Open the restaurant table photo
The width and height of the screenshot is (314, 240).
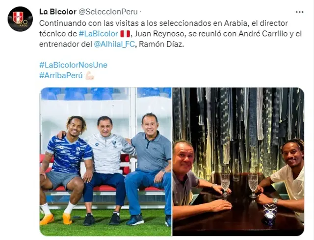pyautogui.click(x=238, y=162)
